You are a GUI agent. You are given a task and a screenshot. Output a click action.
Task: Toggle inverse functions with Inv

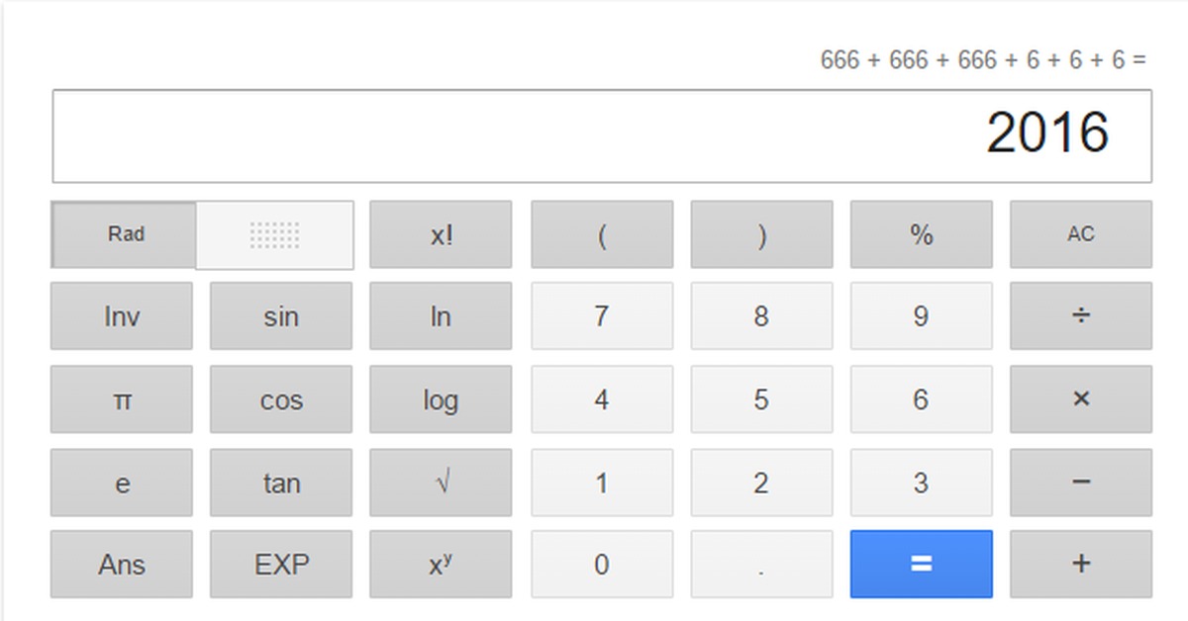click(122, 316)
